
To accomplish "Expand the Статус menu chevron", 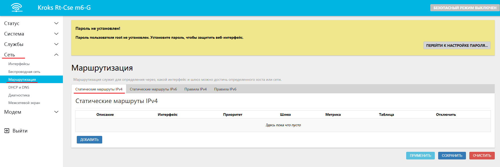I will 56,23.
